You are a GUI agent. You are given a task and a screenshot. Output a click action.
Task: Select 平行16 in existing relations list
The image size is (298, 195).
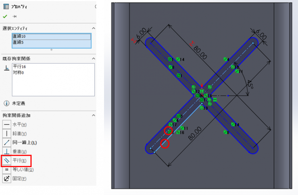point(19,67)
